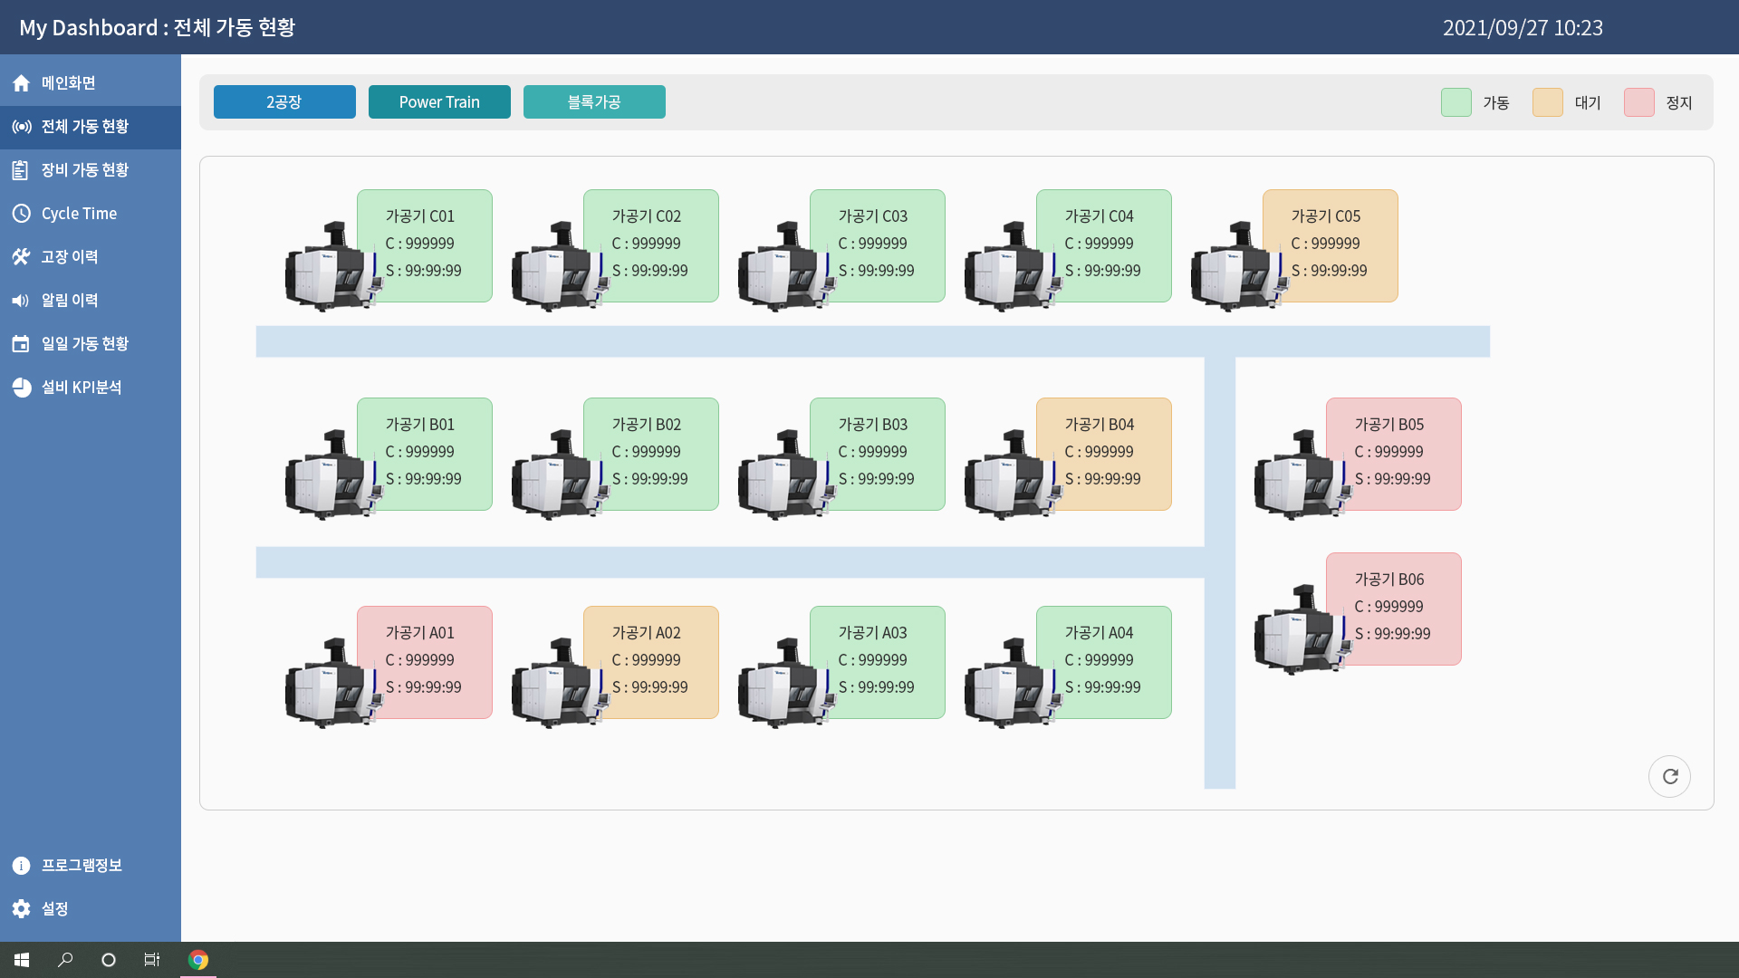
Task: Click the home icon beside 메인화면
Action: [22, 83]
